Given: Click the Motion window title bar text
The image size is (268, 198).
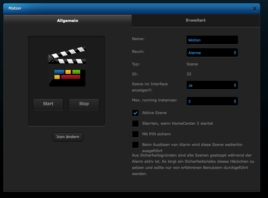Looking at the screenshot, I should pos(15,8).
